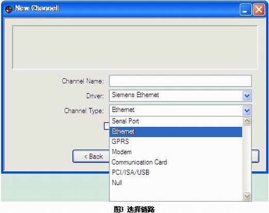Close the New Channel dialog
The image size is (269, 213).
[259, 10]
